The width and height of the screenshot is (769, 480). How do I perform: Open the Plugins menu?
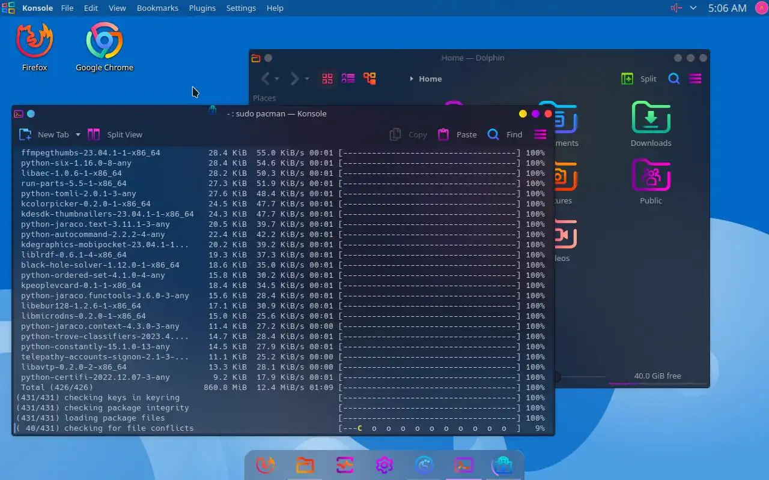(x=202, y=8)
